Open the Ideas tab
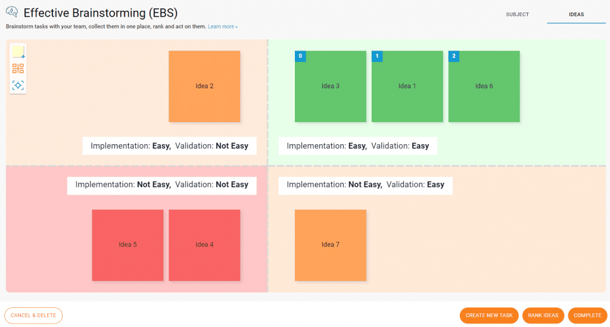Screen dimensions: 610x327 tap(576, 14)
